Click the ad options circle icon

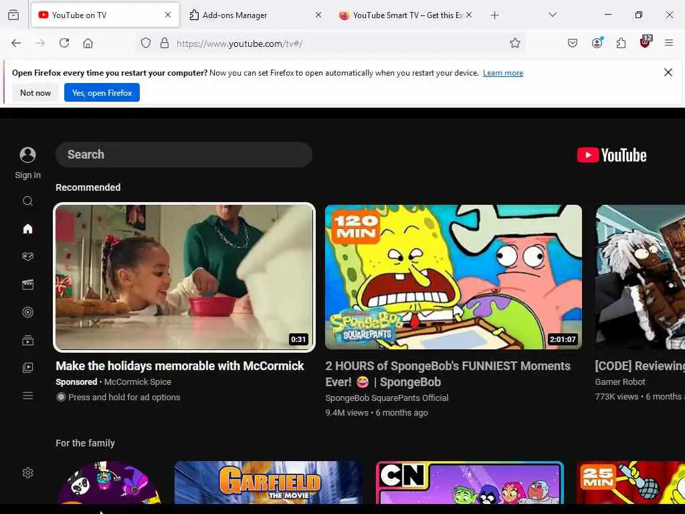click(x=61, y=397)
